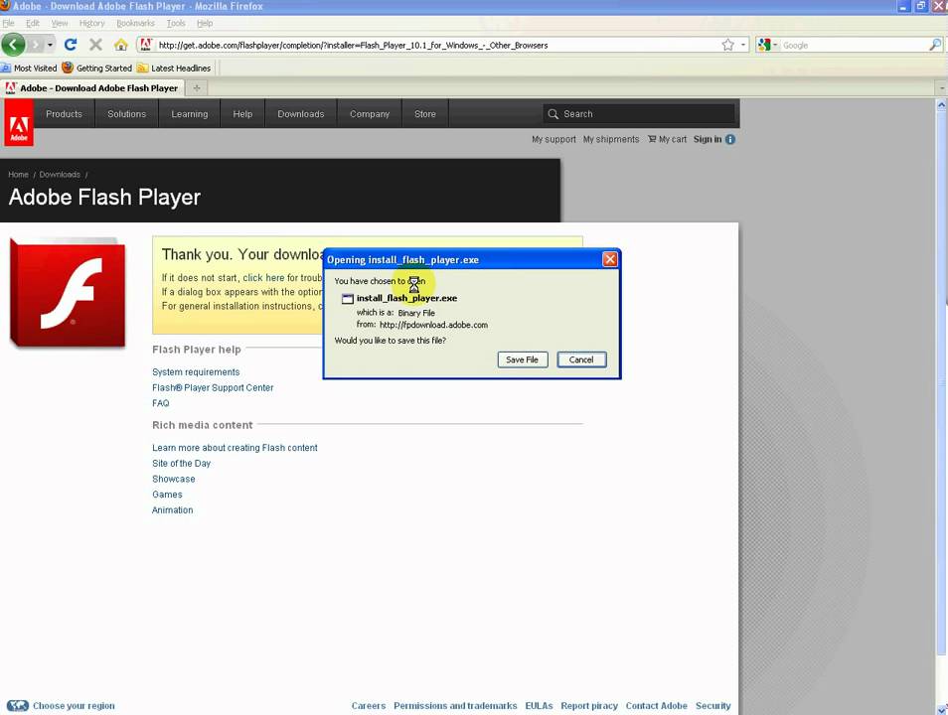The image size is (948, 715).
Task: Open Help in Adobe navigation bar
Action: click(242, 113)
